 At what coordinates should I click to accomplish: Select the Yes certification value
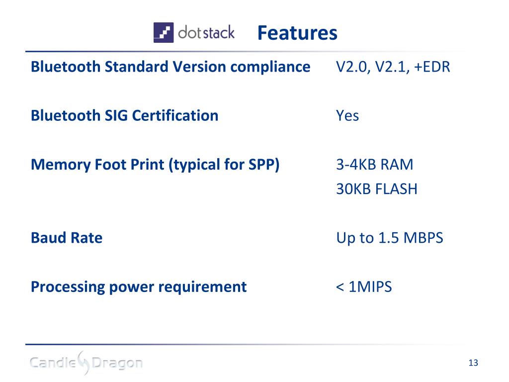347,115
